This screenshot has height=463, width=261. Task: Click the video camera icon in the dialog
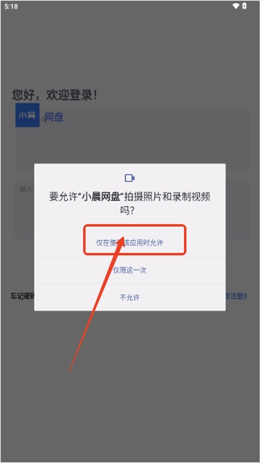click(x=130, y=178)
